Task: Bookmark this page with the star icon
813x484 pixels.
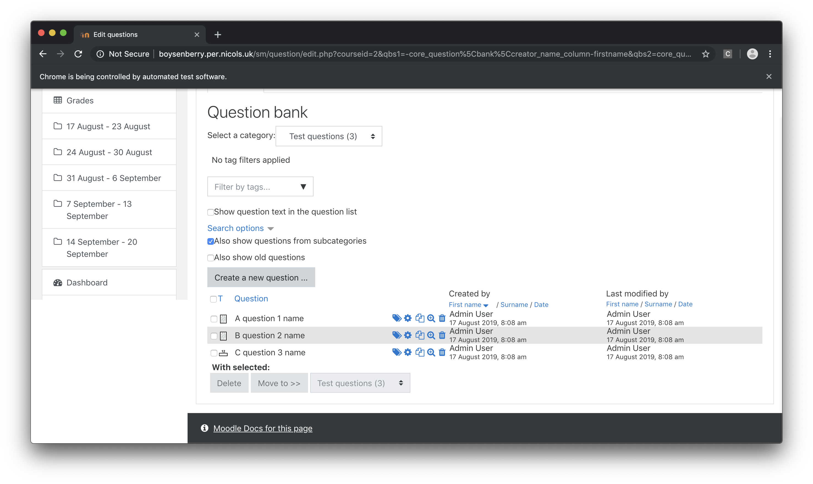Action: (x=706, y=54)
